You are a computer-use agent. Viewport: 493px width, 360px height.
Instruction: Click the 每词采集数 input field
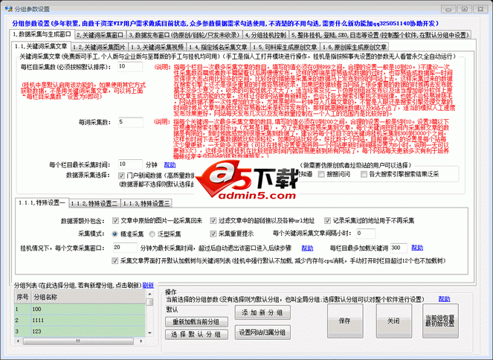click(131, 122)
